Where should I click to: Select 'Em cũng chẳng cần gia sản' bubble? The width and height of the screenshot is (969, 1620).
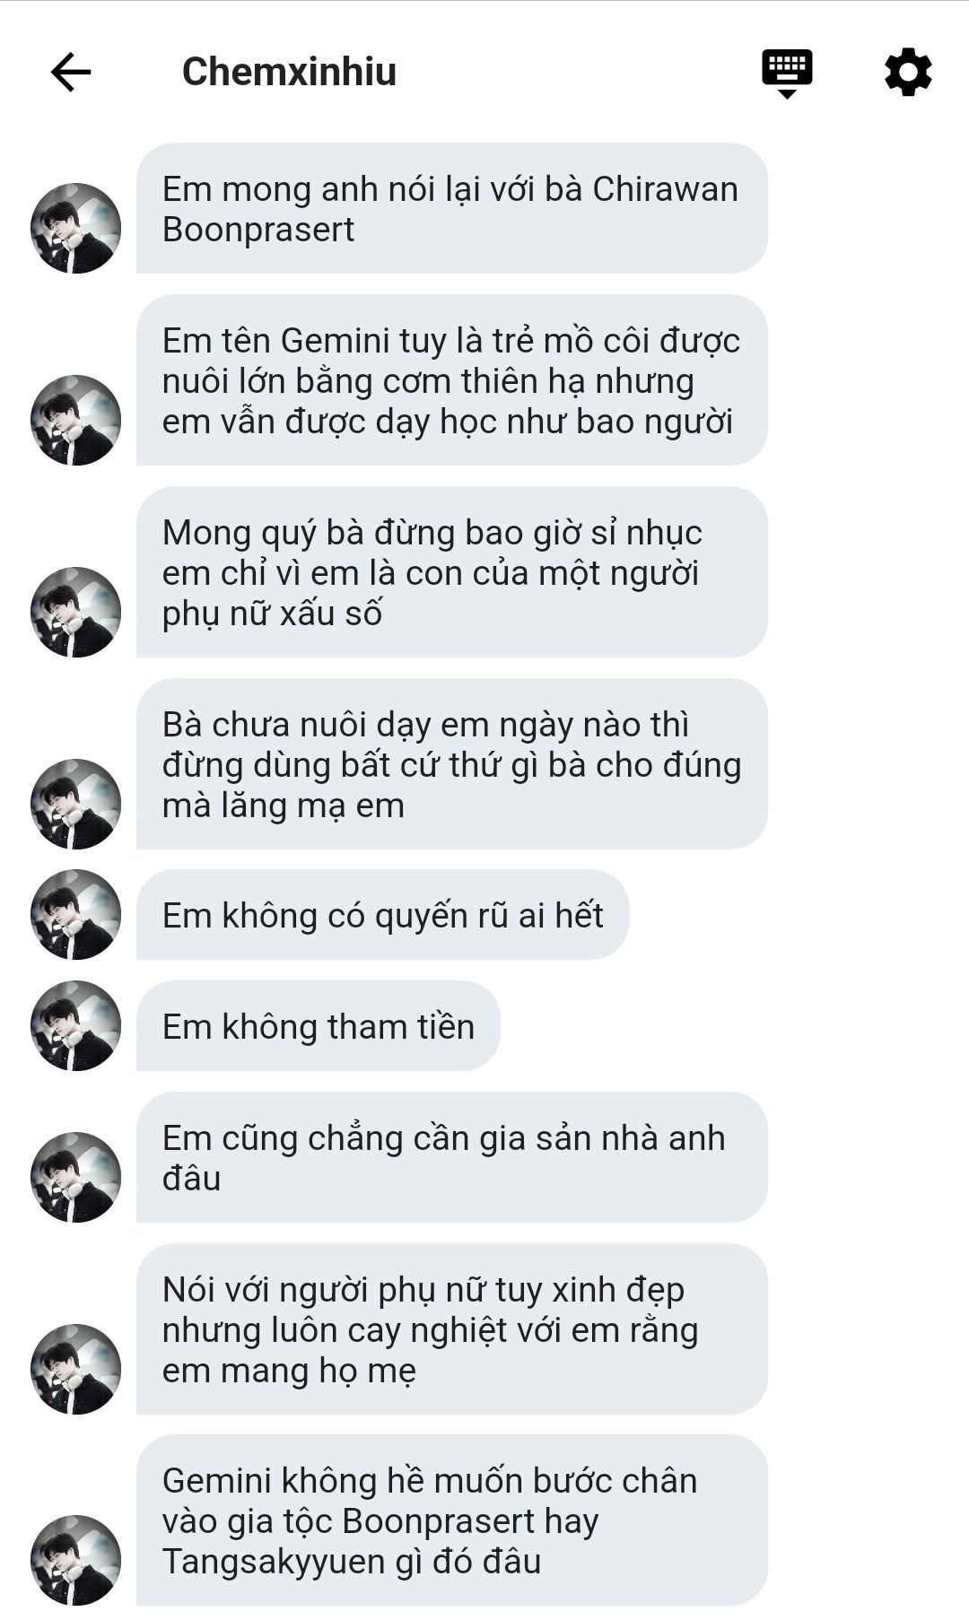(x=452, y=1157)
